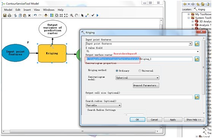
Task: Click the Add Data icon
Action: click(x=46, y=15)
